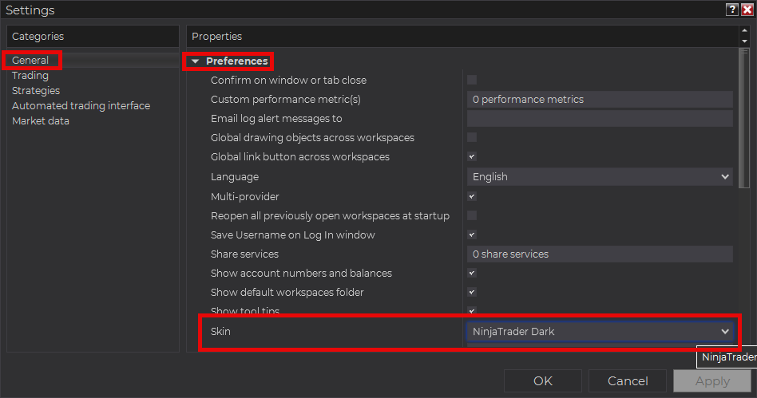The width and height of the screenshot is (757, 398).
Task: Select the Market data category
Action: [x=41, y=121]
